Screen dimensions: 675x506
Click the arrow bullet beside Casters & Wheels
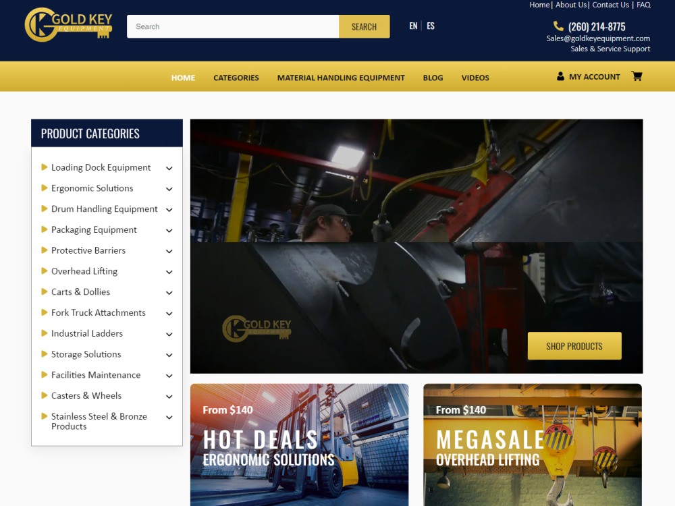pyautogui.click(x=44, y=395)
